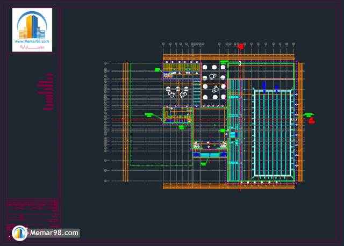
Task: Select the right blue marker above the pool
Action: coord(277,85)
